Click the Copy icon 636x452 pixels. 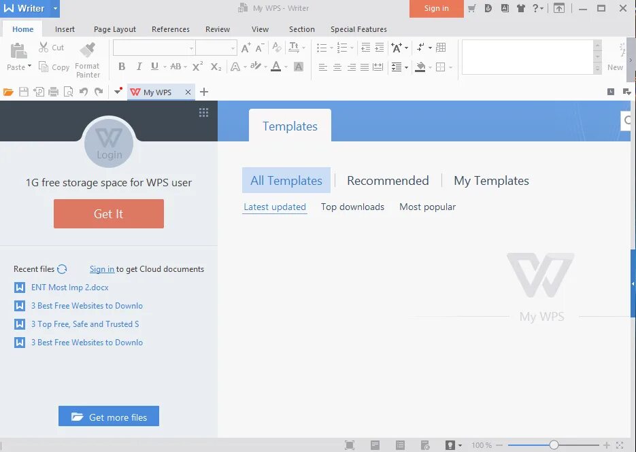(44, 67)
